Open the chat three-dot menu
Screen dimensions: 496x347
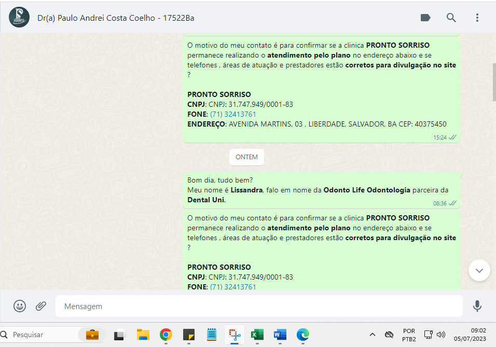(477, 18)
